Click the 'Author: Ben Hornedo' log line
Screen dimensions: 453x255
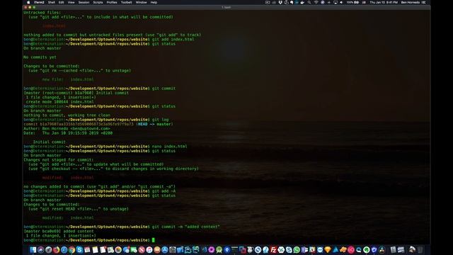[67, 129]
